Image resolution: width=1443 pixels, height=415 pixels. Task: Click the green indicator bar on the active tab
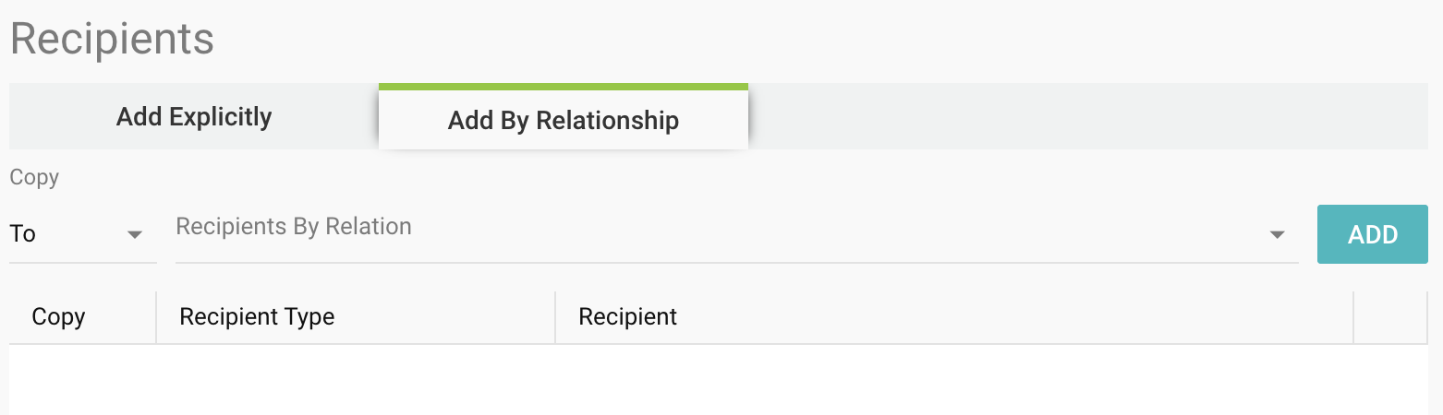point(563,87)
